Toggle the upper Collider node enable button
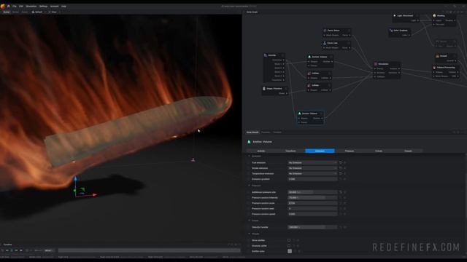This screenshot has height=262, width=467. point(329,73)
